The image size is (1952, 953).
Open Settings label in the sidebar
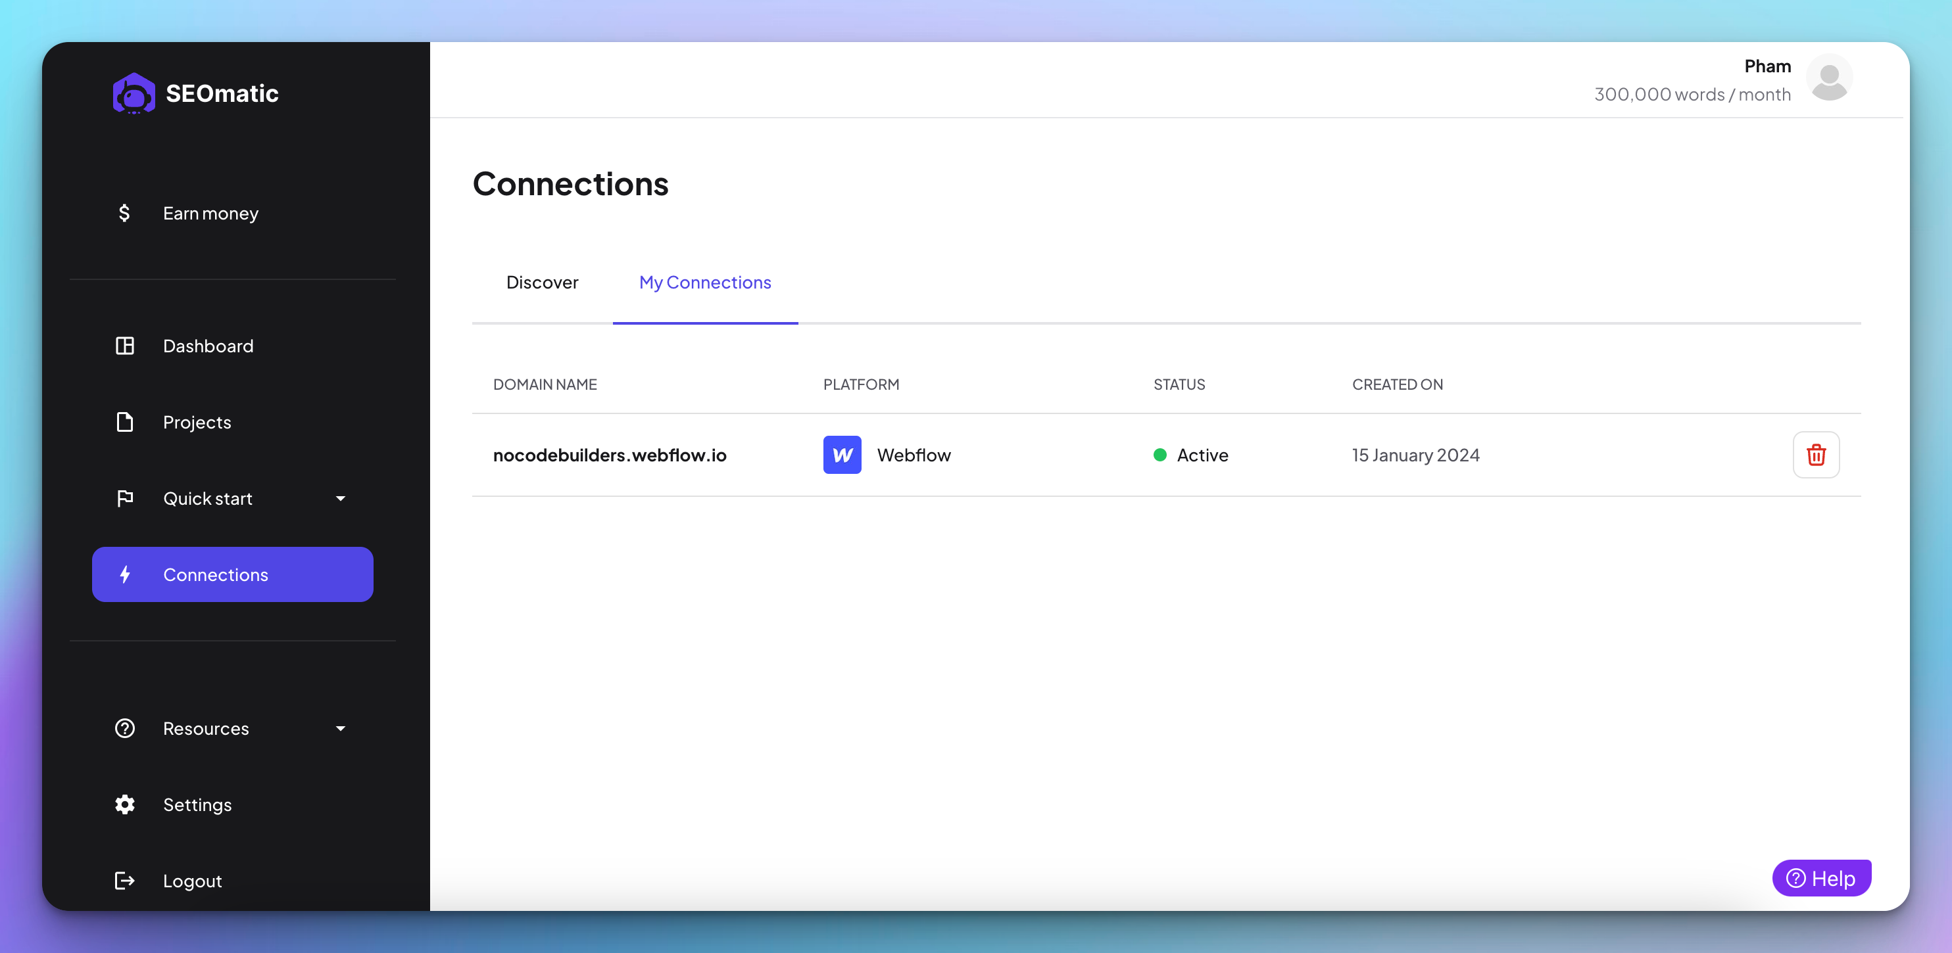coord(197,805)
